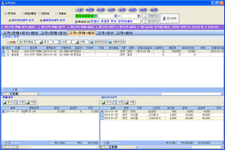Add a sales record in 판매내역
The width and height of the screenshot is (225, 150).
point(8,102)
